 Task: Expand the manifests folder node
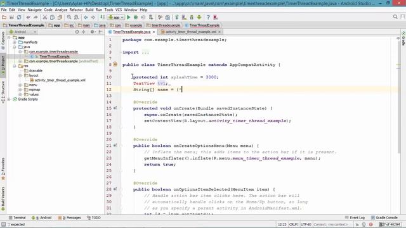pos(15,42)
